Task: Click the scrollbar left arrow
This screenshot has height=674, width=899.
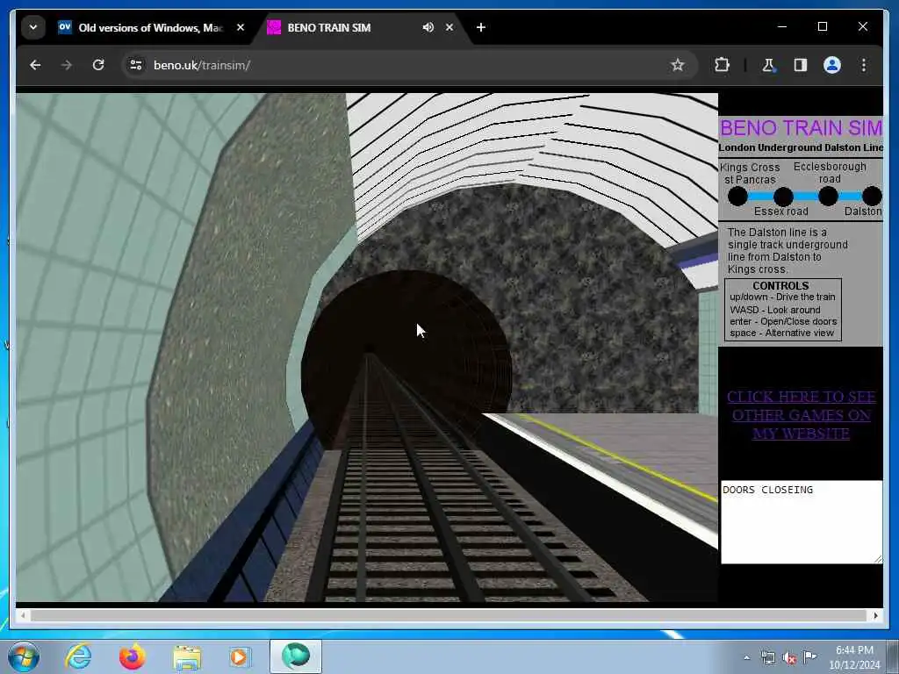Action: [x=22, y=615]
